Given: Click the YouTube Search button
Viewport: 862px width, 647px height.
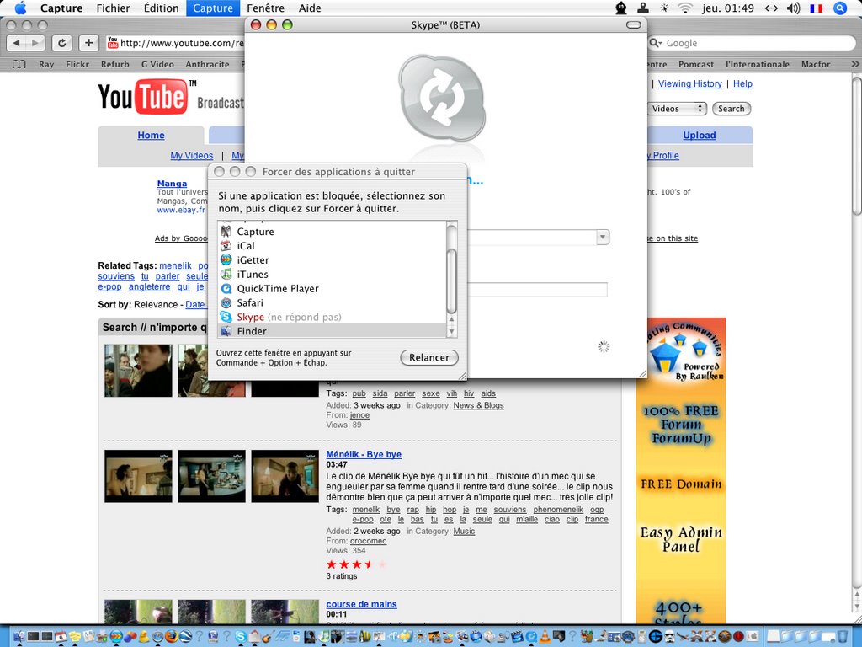Looking at the screenshot, I should pos(732,109).
